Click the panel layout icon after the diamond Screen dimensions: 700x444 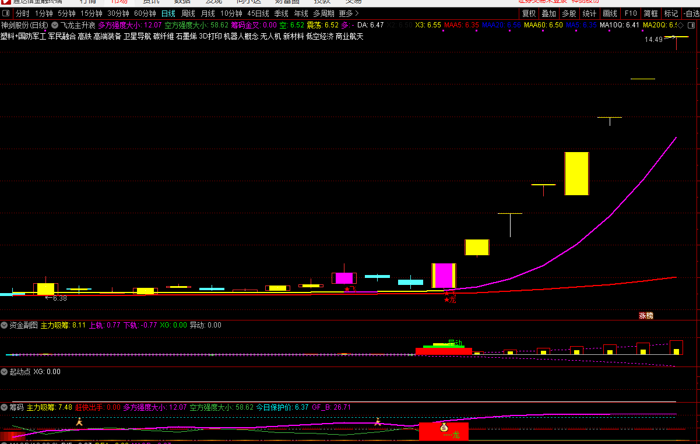coord(692,25)
